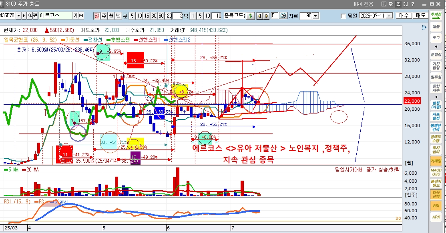Toggle the 거래량 volume indicator
This screenshot has width=446, height=233.
tap(436, 161)
